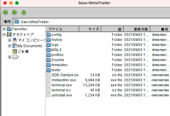Select the terminal.exe file icon
The image size is (170, 116).
tap(48, 85)
